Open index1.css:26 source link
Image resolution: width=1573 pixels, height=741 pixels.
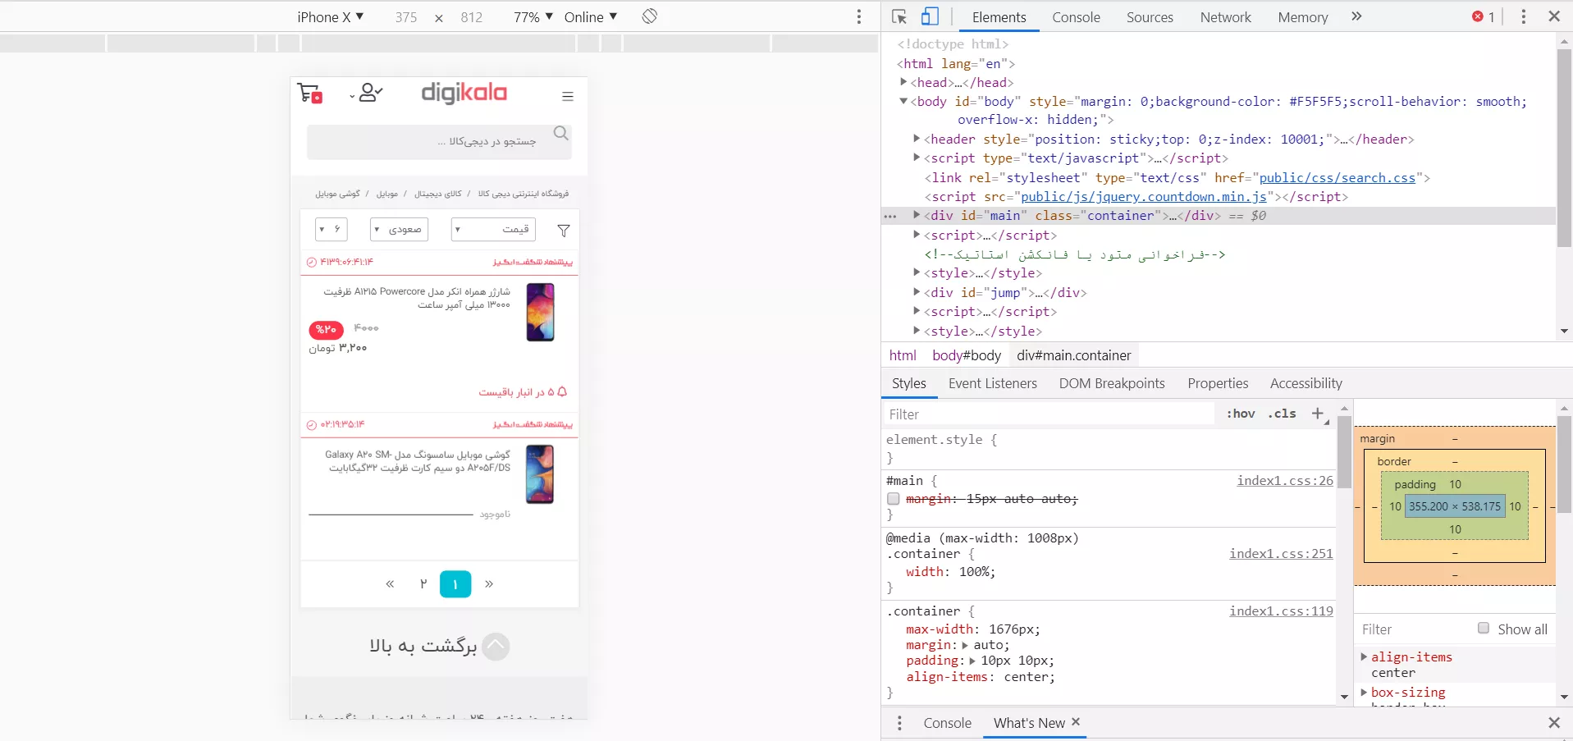coord(1285,481)
